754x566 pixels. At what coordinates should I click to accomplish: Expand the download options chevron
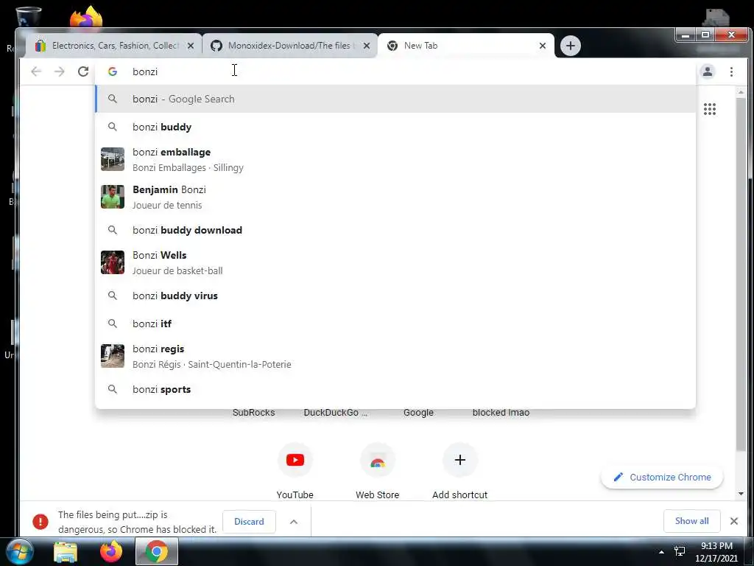294,522
